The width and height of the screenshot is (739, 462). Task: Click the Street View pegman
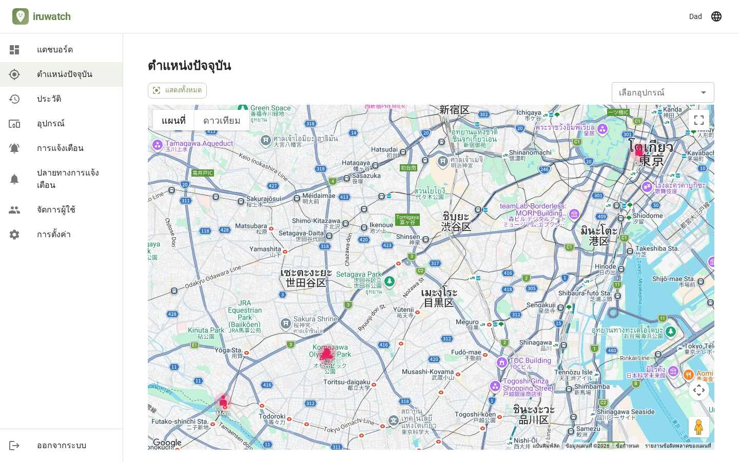[x=699, y=427]
